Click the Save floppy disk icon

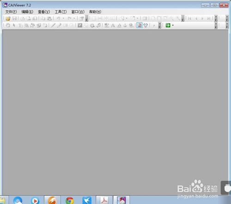(14, 19)
